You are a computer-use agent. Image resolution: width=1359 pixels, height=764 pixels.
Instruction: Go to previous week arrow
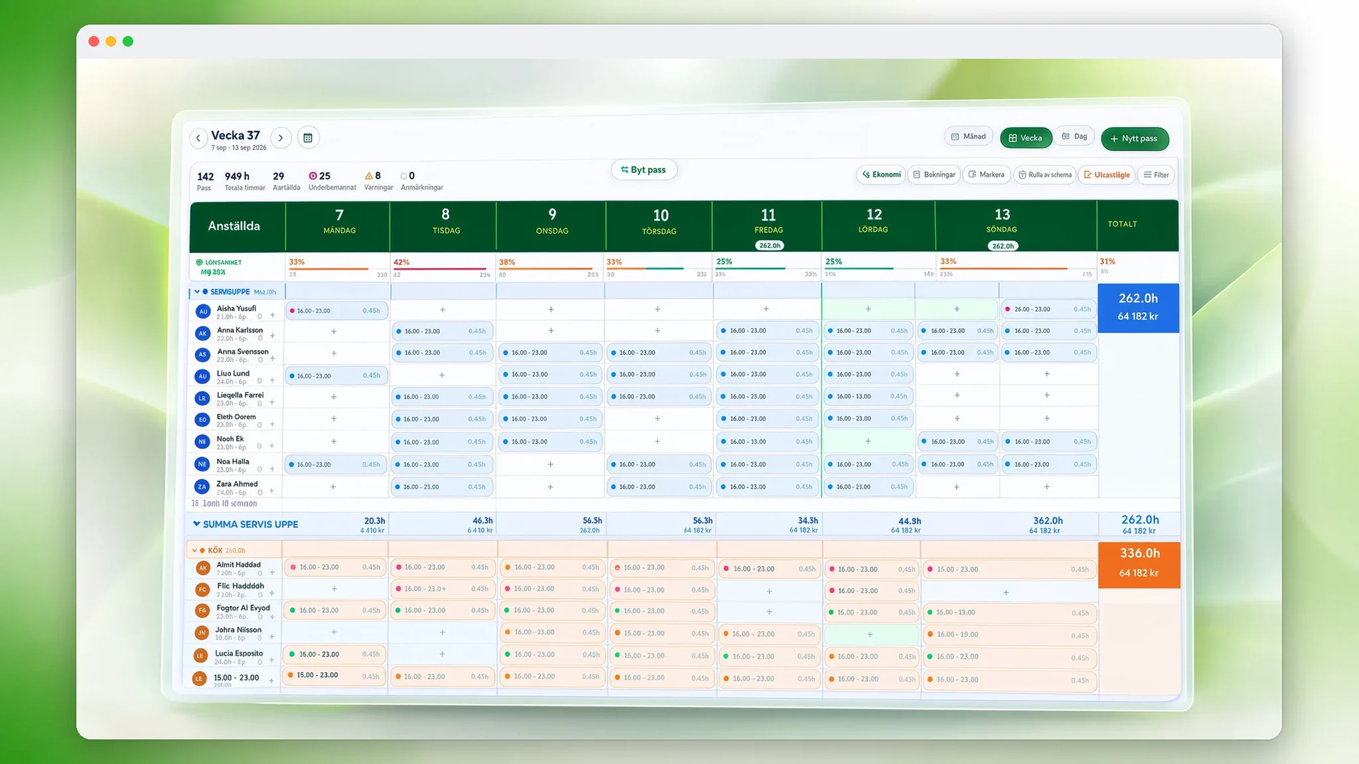point(198,138)
